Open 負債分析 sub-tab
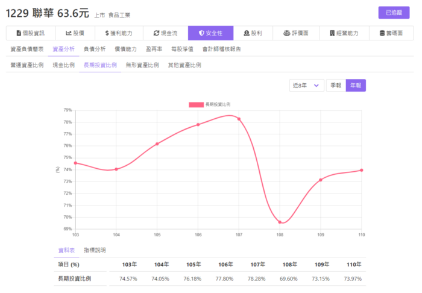The width and height of the screenshot is (422, 293). (95, 49)
